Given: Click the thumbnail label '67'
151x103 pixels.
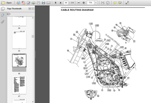Looking at the screenshot, I should click(x=19, y=96).
